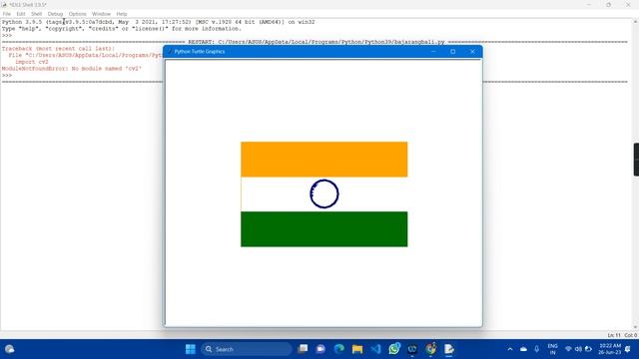Click the green band of the flag
Screen dimensions: 639x359
click(x=323, y=229)
